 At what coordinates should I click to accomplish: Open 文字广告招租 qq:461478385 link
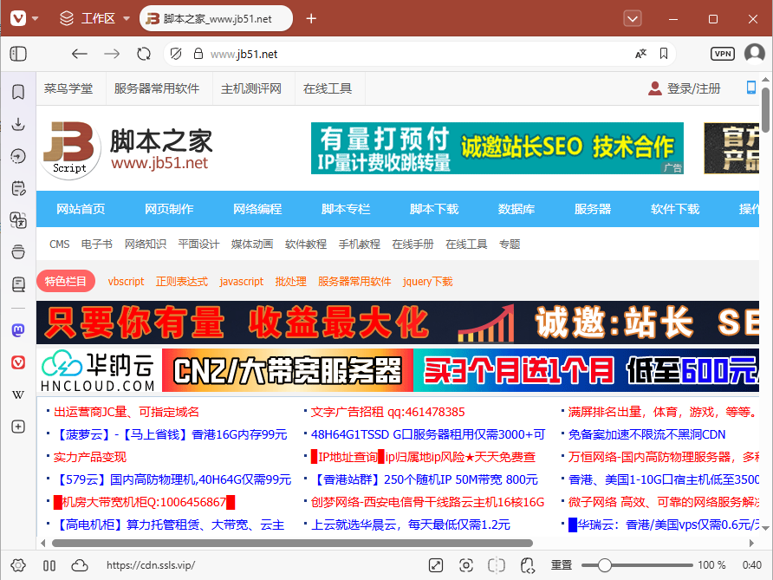click(x=388, y=412)
